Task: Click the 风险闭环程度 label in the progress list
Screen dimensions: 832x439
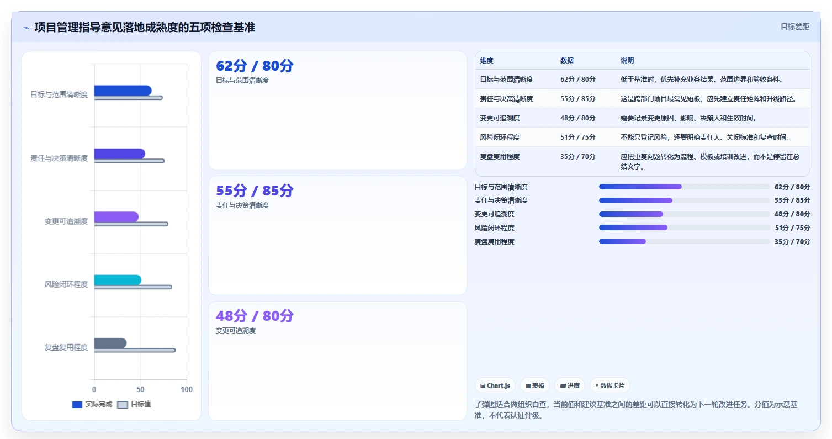Action: coord(494,228)
